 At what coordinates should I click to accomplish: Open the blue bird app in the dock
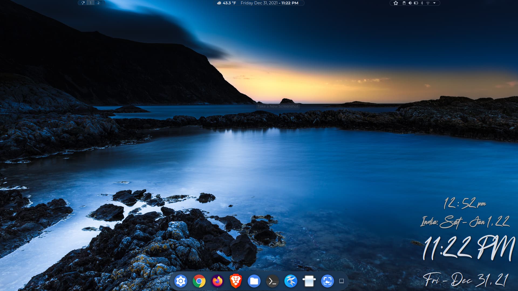pos(291,281)
